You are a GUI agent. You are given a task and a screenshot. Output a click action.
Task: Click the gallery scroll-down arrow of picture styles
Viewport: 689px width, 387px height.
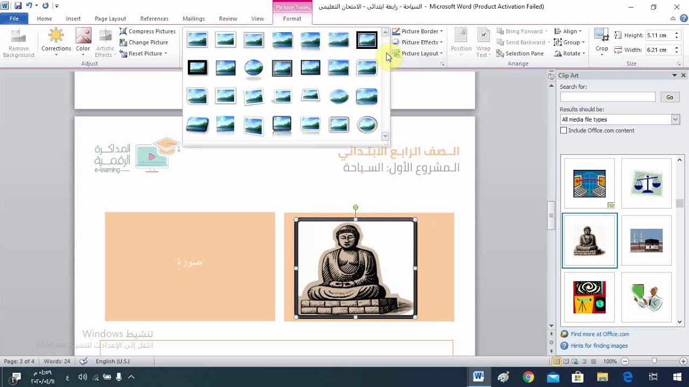(385, 137)
